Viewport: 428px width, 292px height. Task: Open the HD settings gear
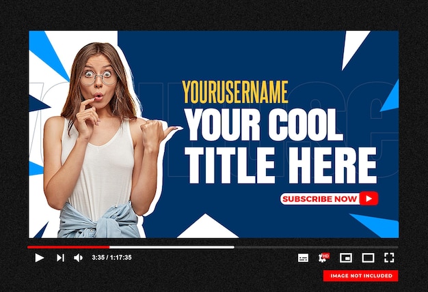323,257
